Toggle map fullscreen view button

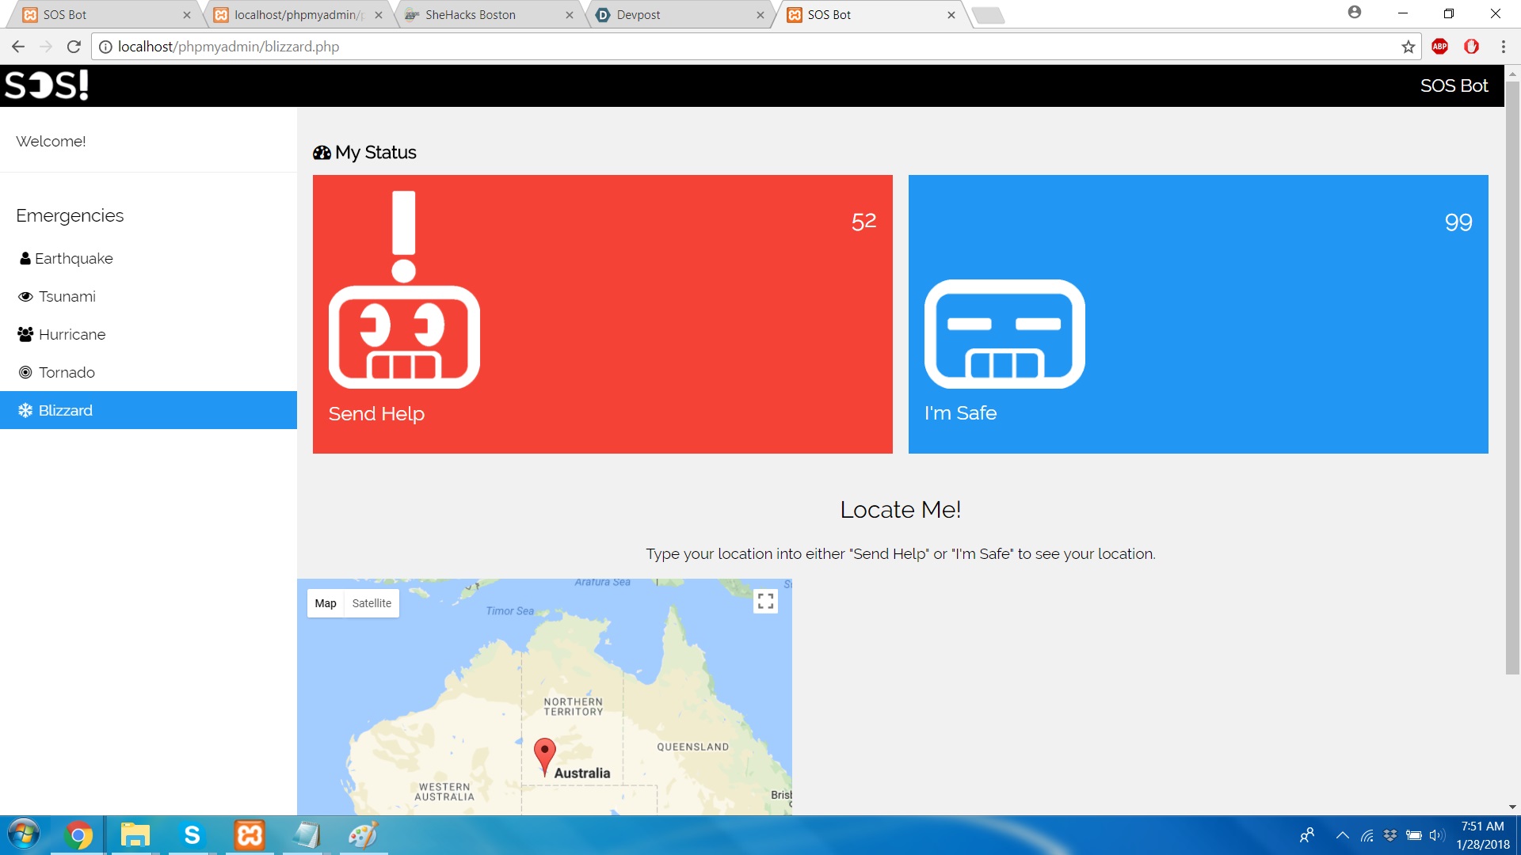[x=765, y=602]
